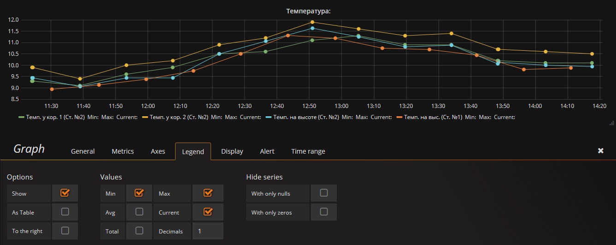Click the panel resize handle icon
The height and width of the screenshot is (245, 616).
point(612,123)
